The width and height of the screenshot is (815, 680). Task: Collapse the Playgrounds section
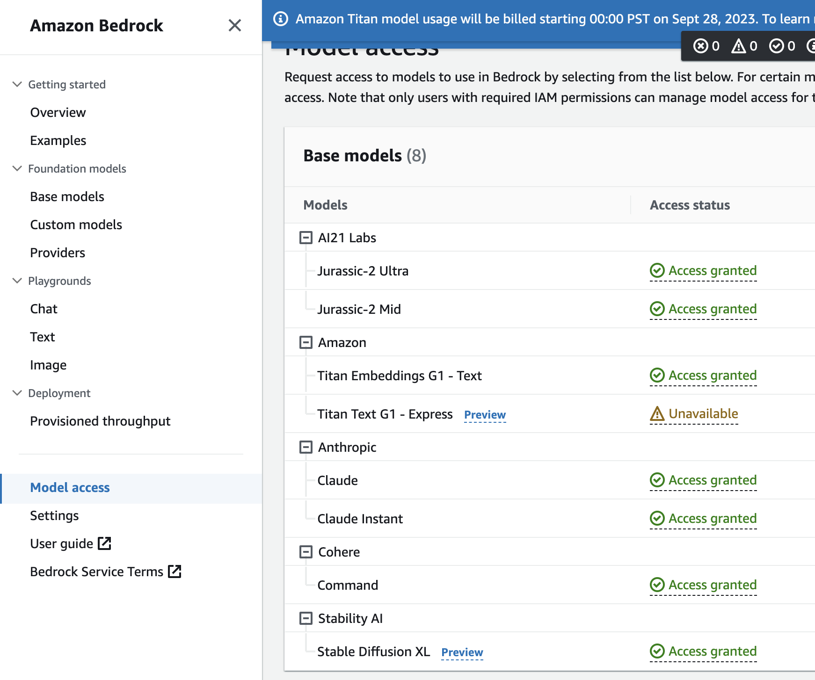click(17, 281)
